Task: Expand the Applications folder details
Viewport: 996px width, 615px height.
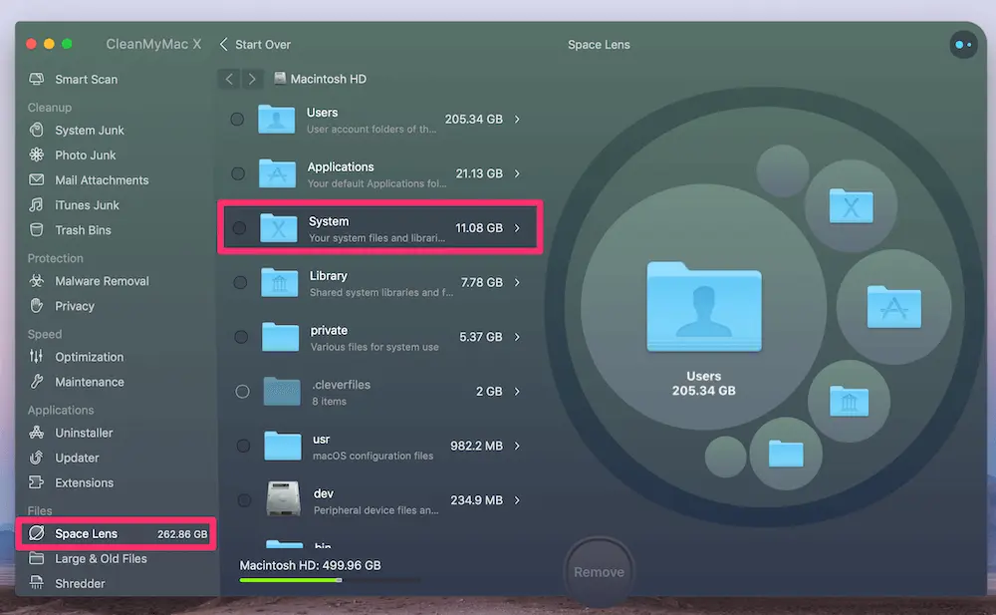Action: [517, 173]
